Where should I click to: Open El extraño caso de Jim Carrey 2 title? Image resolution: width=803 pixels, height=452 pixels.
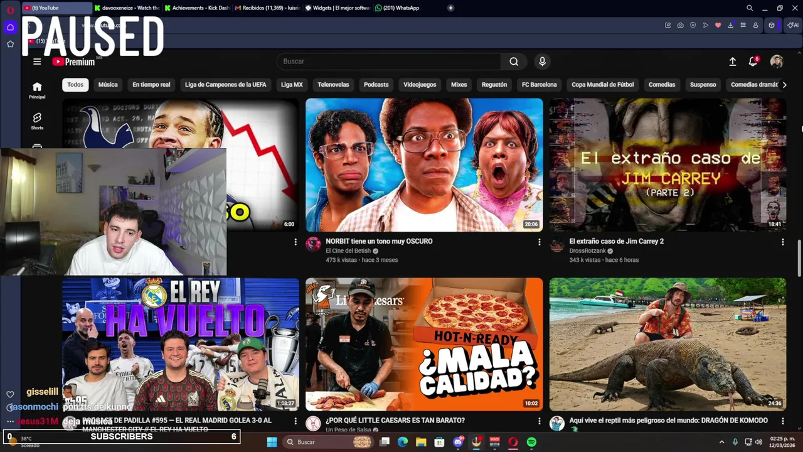[x=616, y=241]
